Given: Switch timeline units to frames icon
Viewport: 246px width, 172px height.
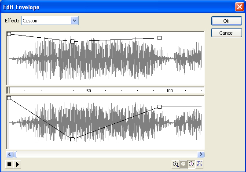Looking at the screenshot, I should pos(199,164).
